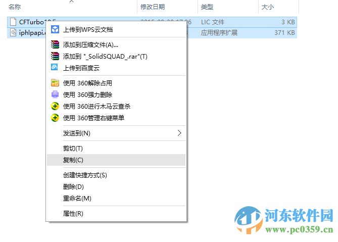Choose 创建快捷方式(S) menu item

[116, 175]
